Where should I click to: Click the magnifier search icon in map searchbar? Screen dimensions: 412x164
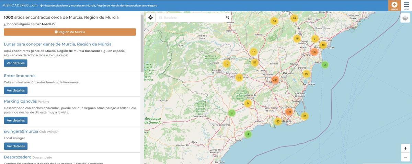(x=228, y=17)
